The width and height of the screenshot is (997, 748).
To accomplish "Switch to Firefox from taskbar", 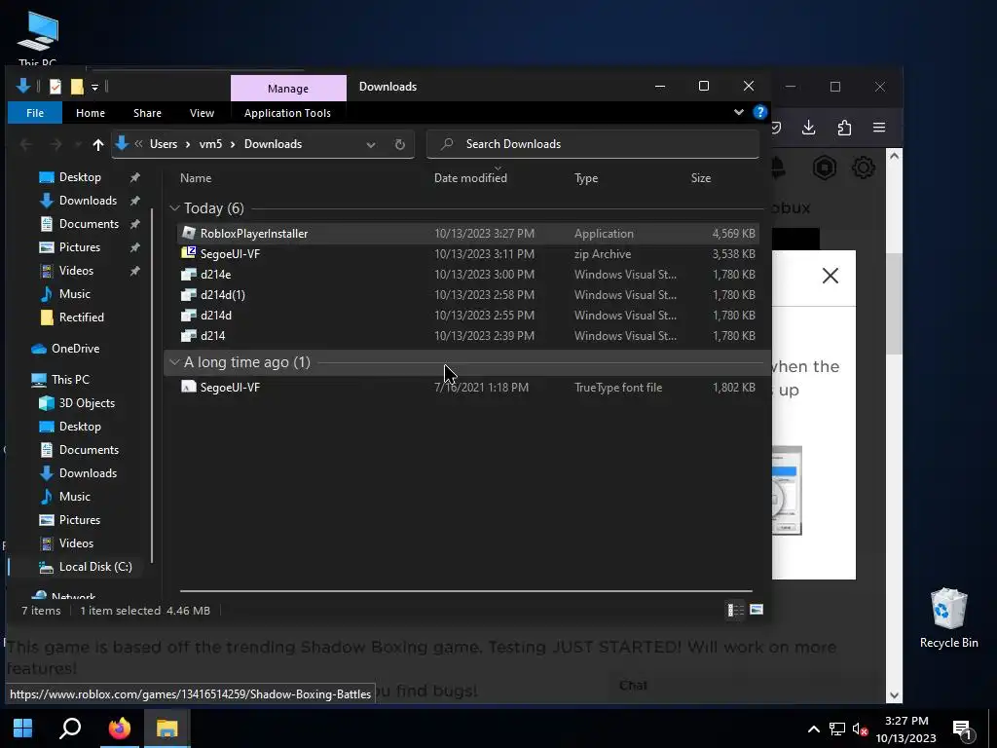I will (x=119, y=728).
